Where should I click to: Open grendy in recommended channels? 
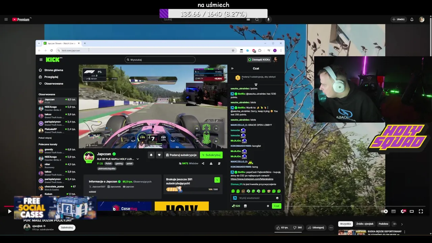57,151
